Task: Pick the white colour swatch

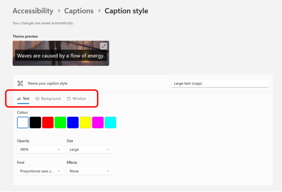Action: click(23, 123)
